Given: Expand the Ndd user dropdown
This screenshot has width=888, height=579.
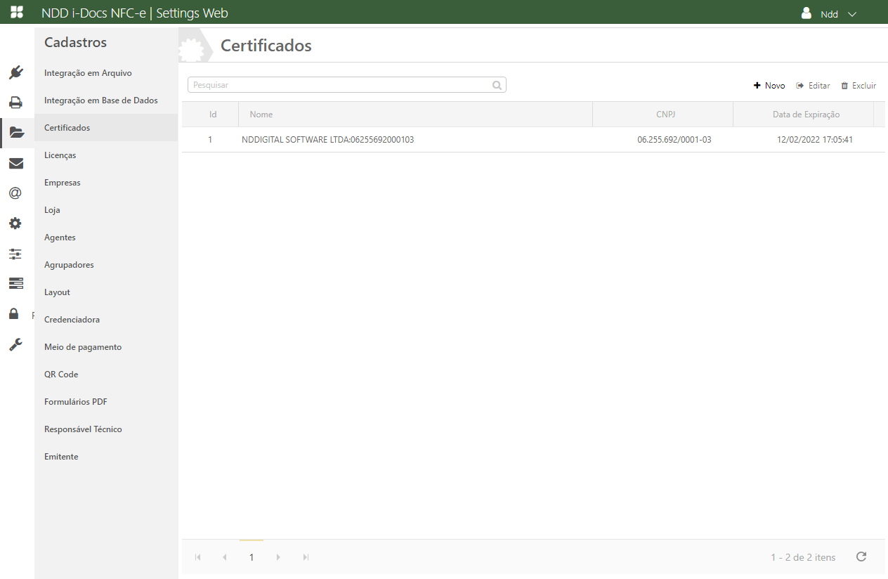Looking at the screenshot, I should tap(830, 14).
